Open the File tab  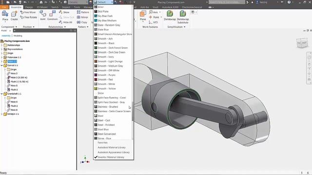point(4,7)
